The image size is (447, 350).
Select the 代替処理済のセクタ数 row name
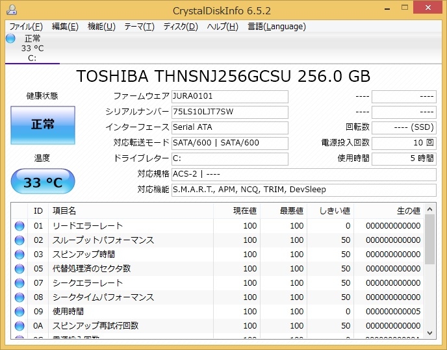point(92,268)
